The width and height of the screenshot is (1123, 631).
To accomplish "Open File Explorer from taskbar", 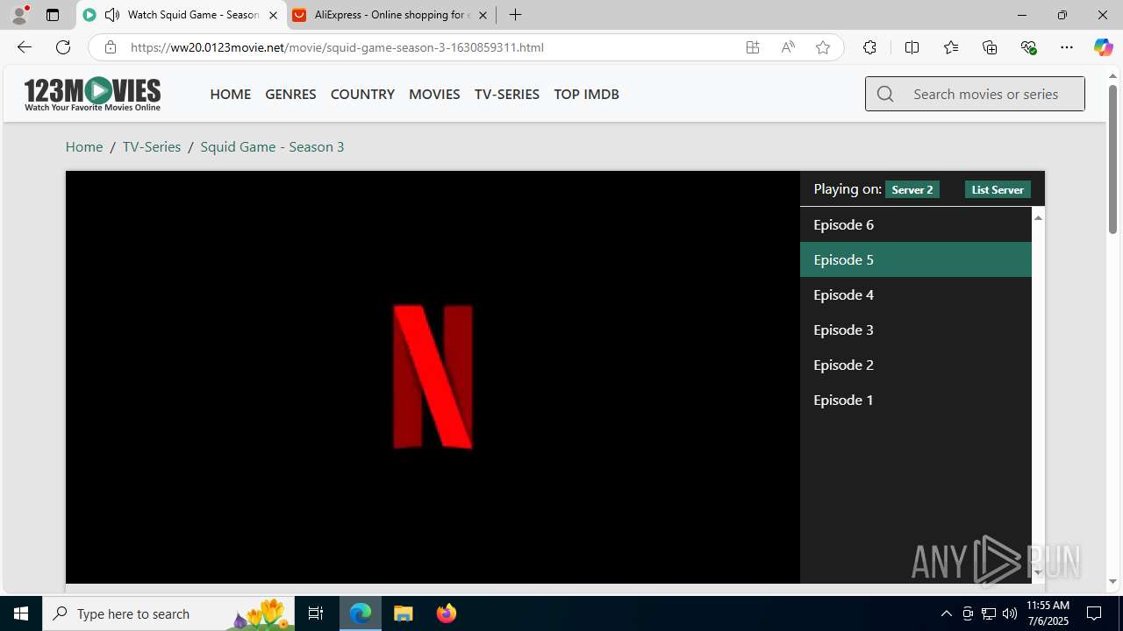I will point(404,613).
